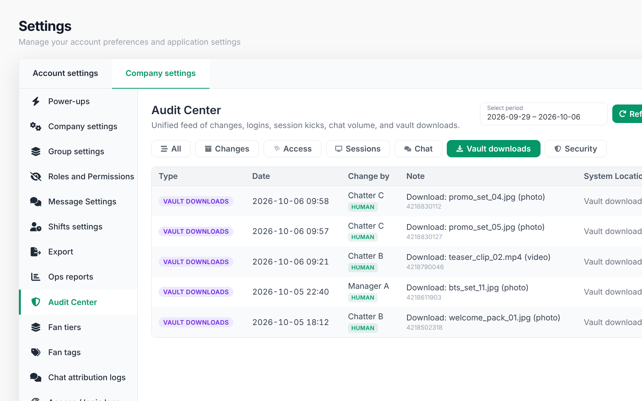
Task: Click the half-shield icon on Security filter
Action: (558, 149)
